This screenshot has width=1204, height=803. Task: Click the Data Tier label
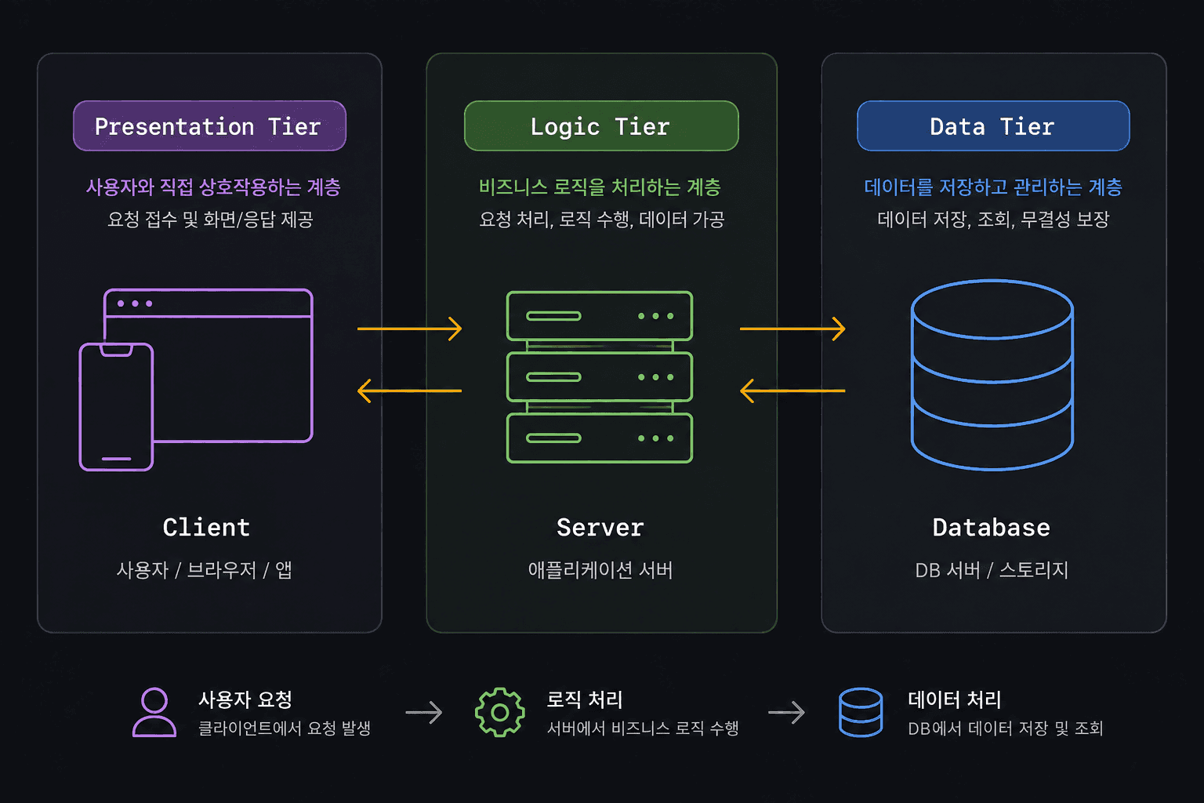click(993, 126)
